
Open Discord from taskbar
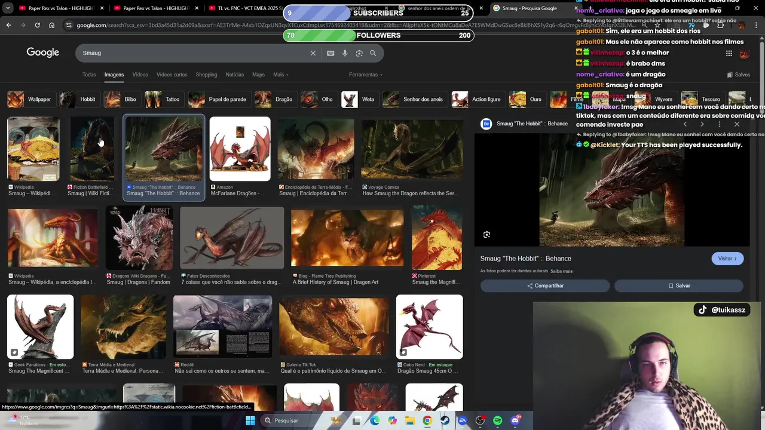click(x=516, y=420)
